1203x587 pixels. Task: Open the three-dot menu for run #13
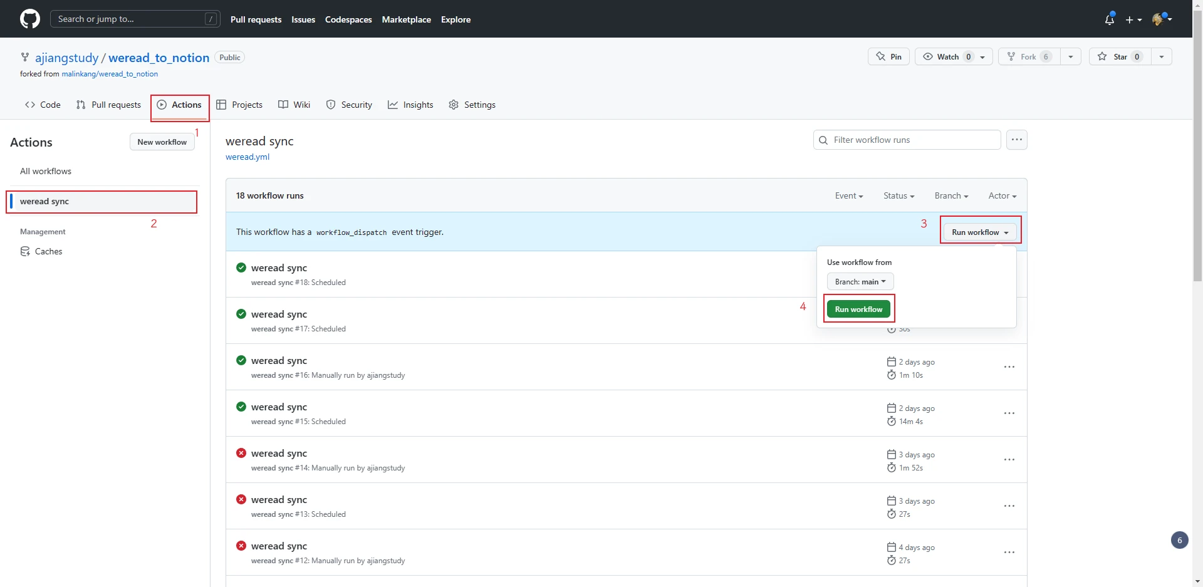1009,506
